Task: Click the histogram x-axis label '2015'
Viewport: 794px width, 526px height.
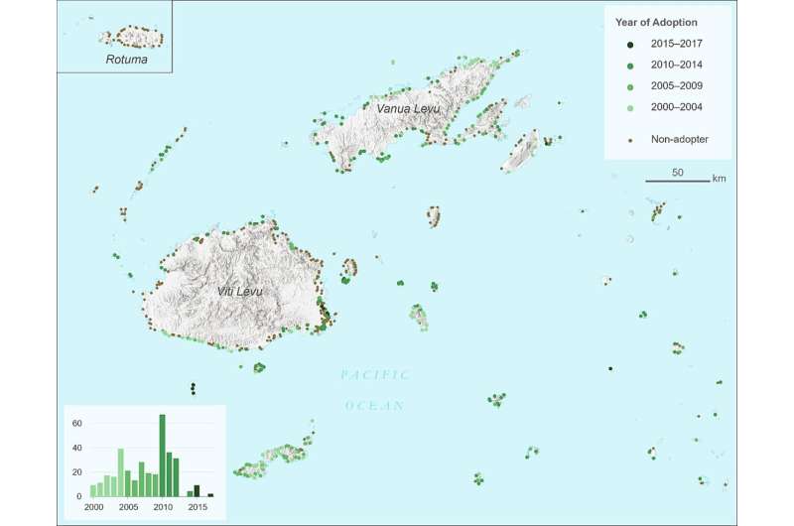Action: point(197,507)
